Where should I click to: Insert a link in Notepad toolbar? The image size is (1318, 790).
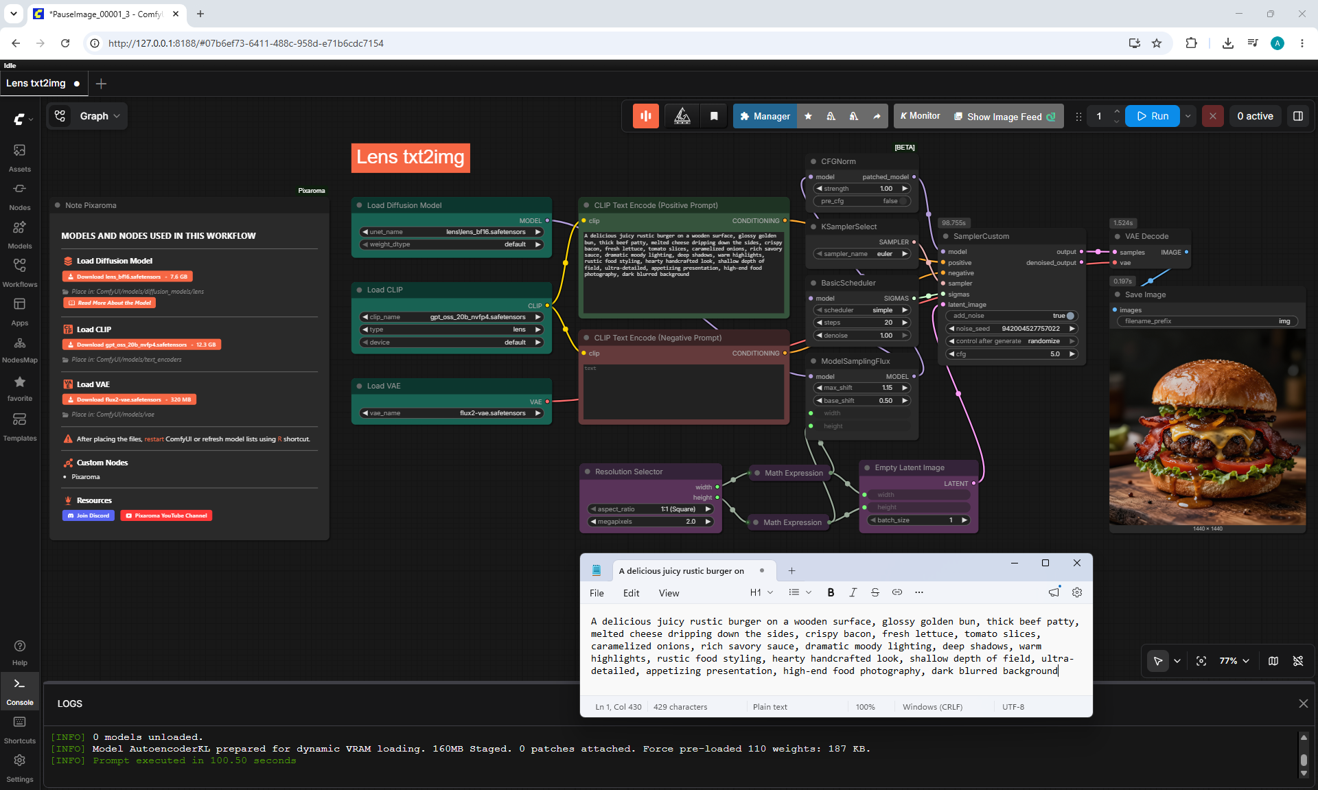(x=897, y=592)
